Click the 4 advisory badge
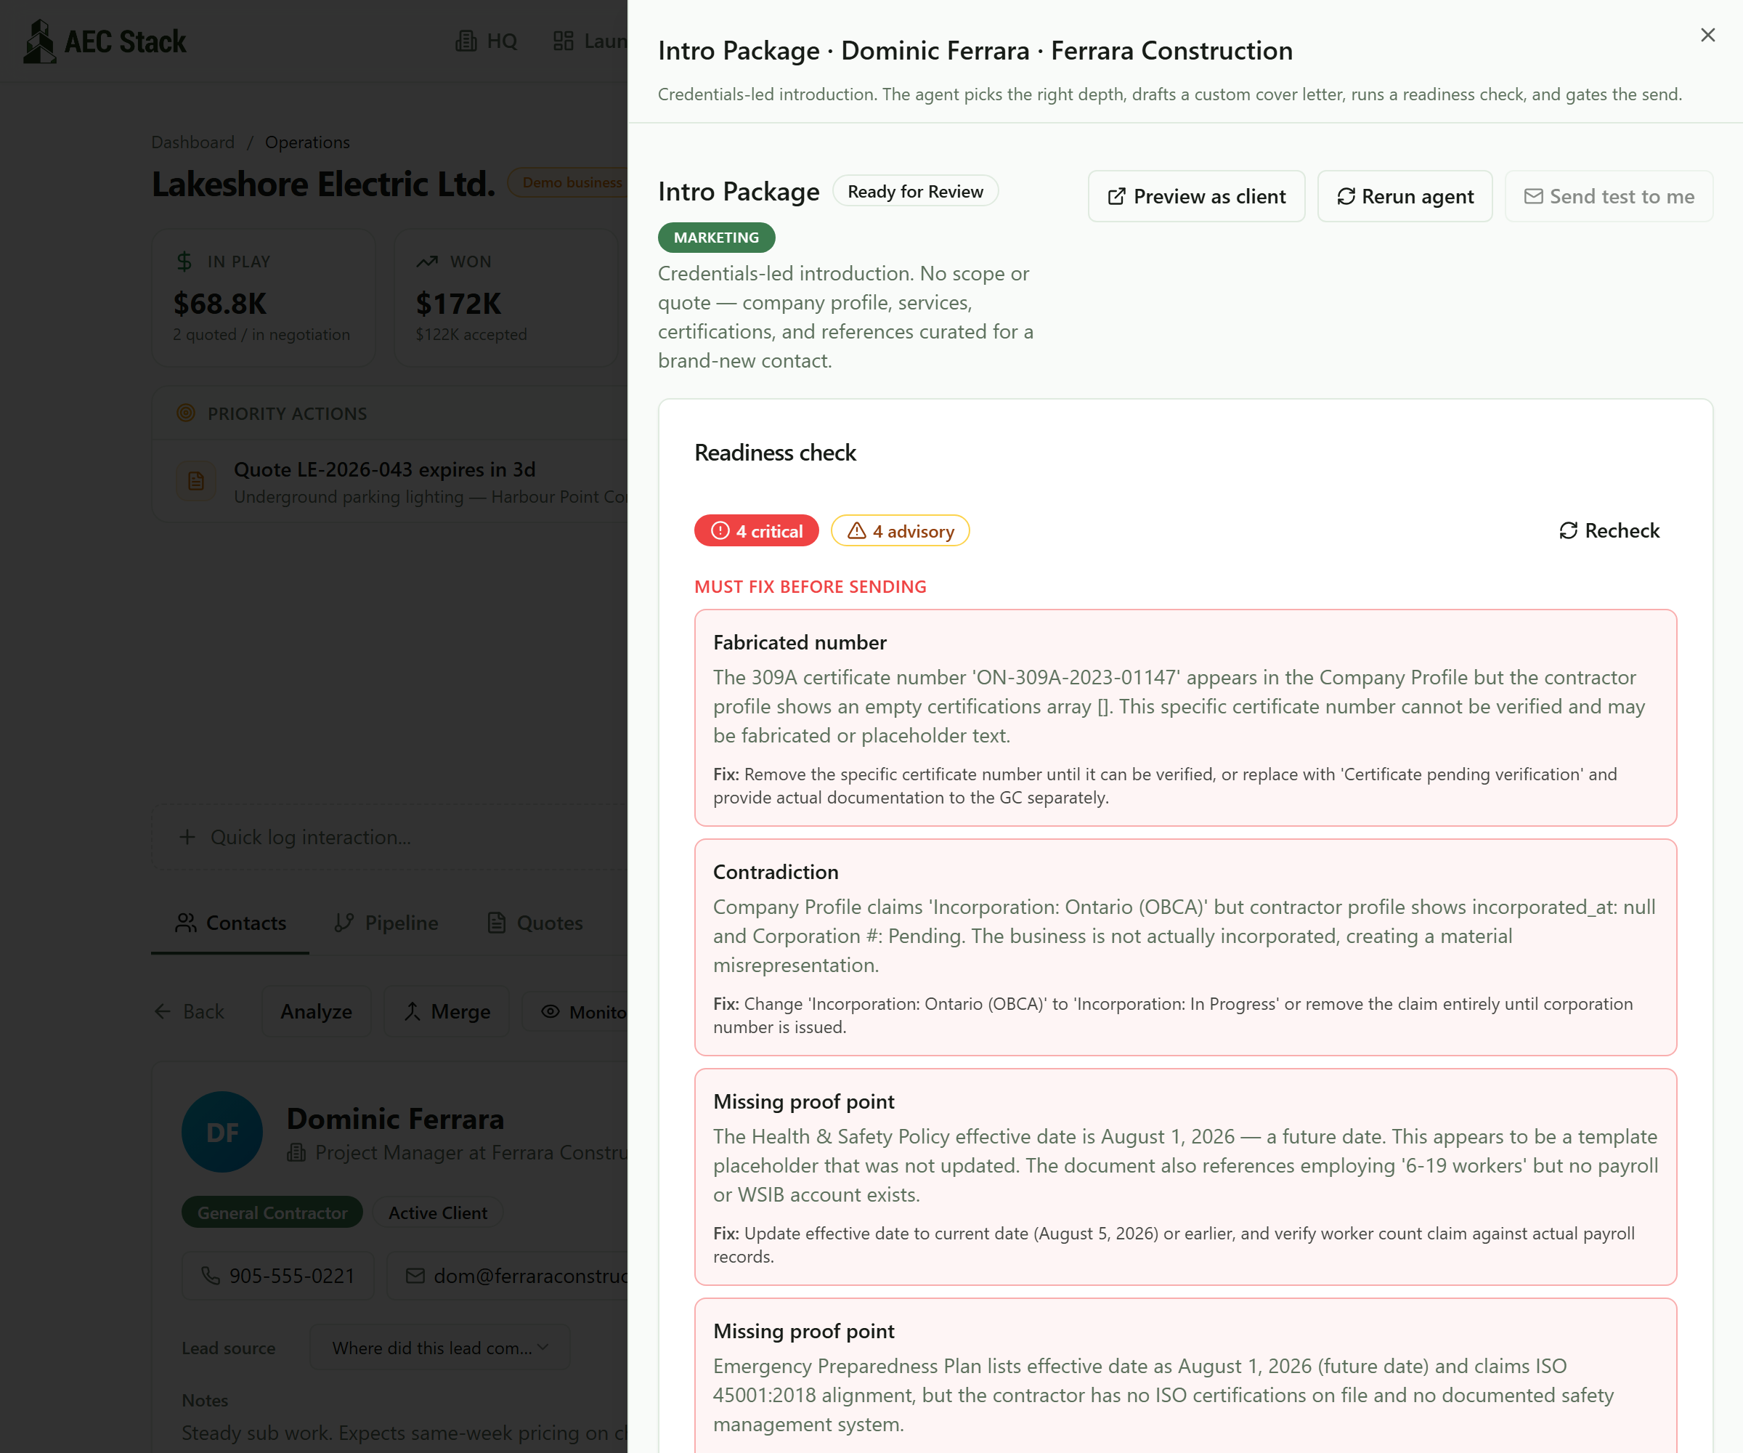The width and height of the screenshot is (1743, 1453). point(900,530)
